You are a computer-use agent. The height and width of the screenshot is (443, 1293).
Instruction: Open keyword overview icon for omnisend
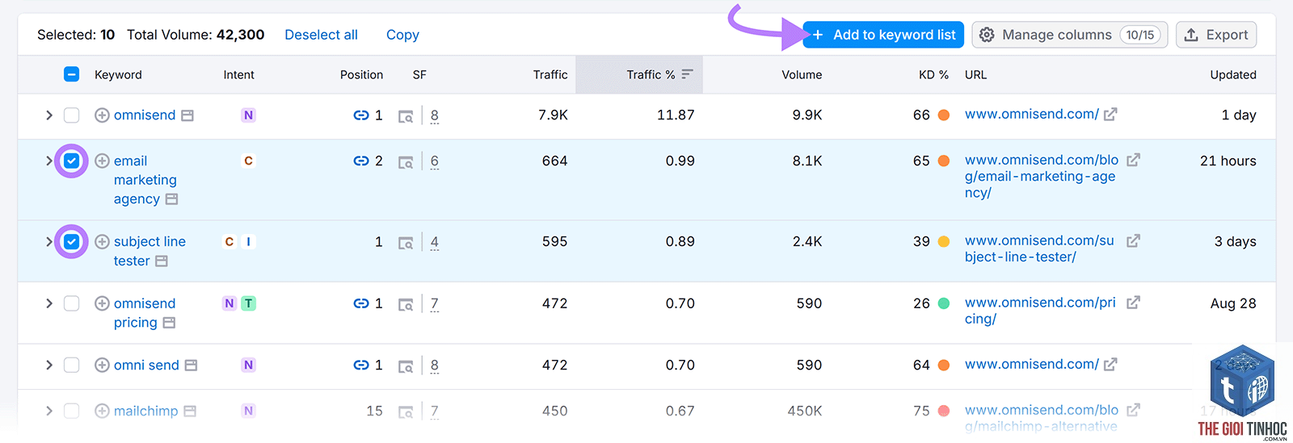coord(187,115)
